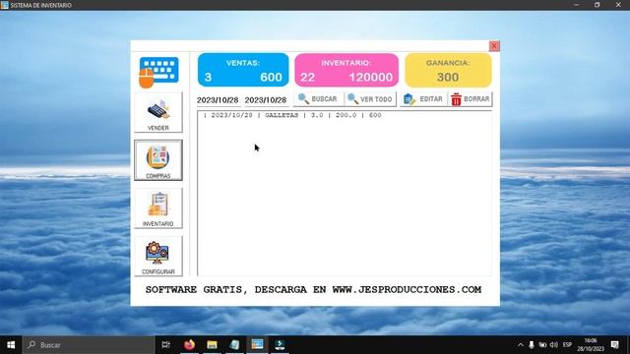Select the GALLETAS sales record row
Screen dimensions: 630x354
[292, 115]
